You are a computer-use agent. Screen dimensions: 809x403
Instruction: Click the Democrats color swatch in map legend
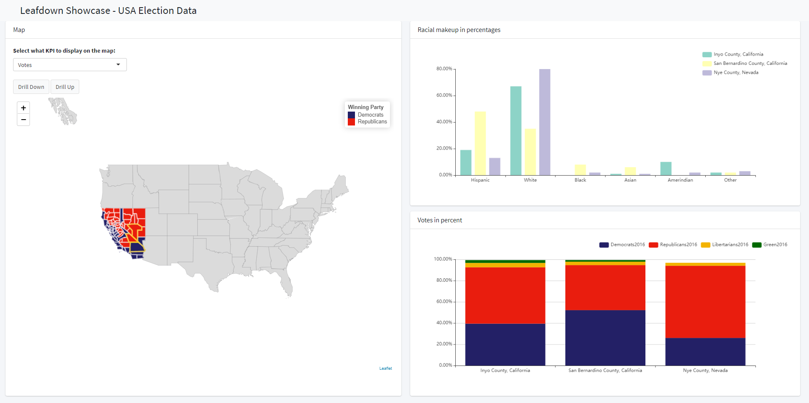[351, 115]
